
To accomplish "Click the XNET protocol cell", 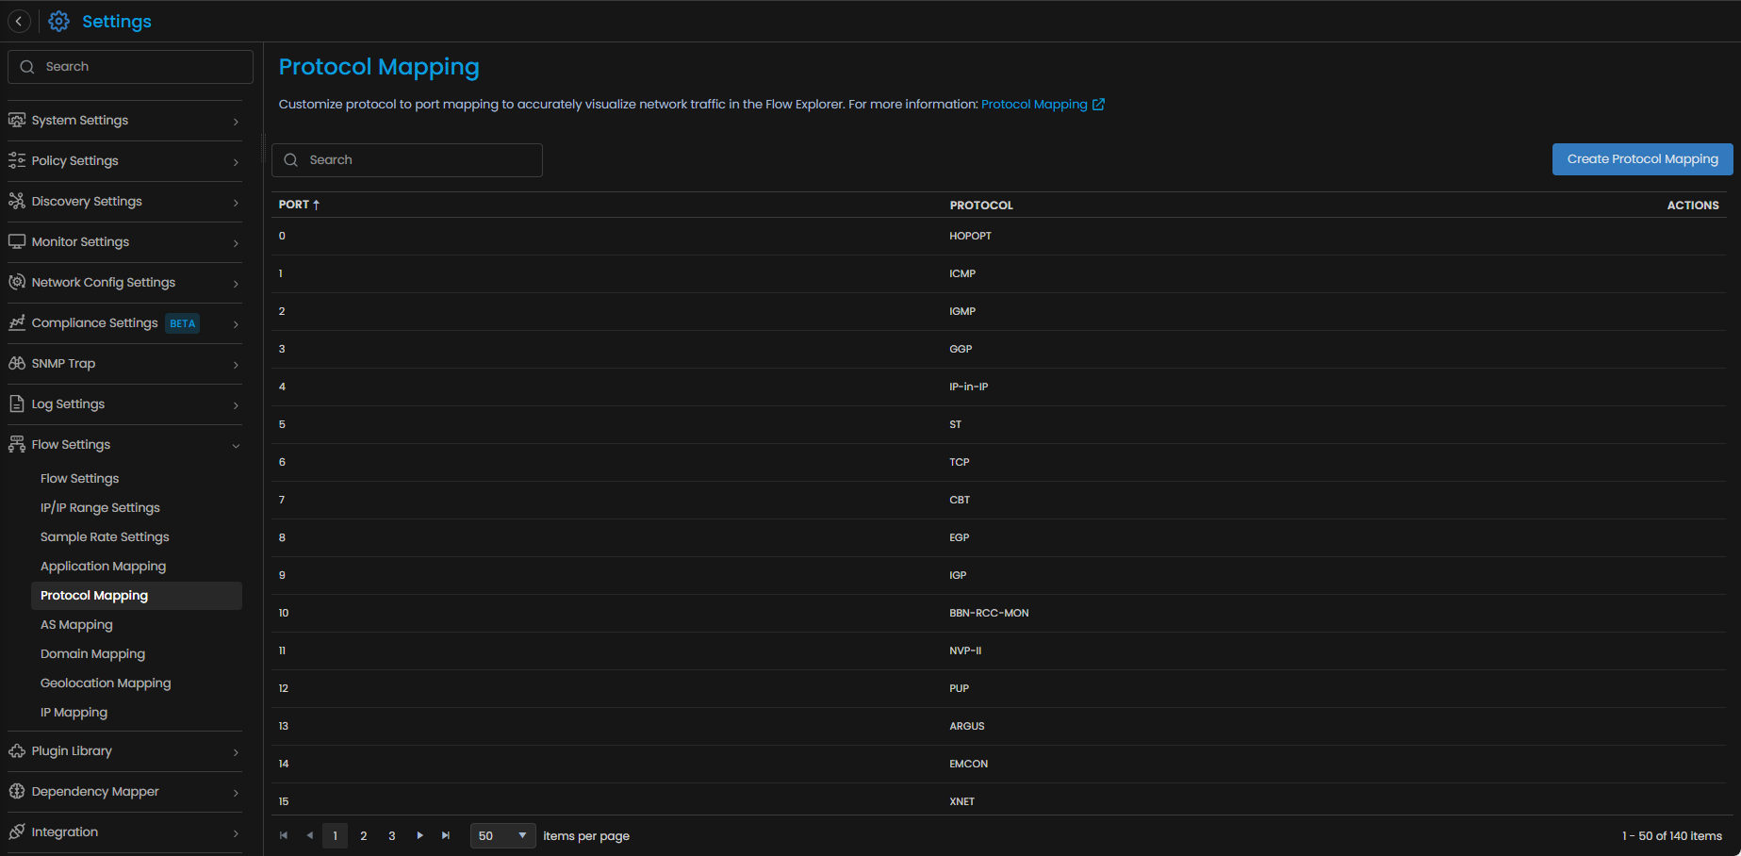I will pos(962,801).
